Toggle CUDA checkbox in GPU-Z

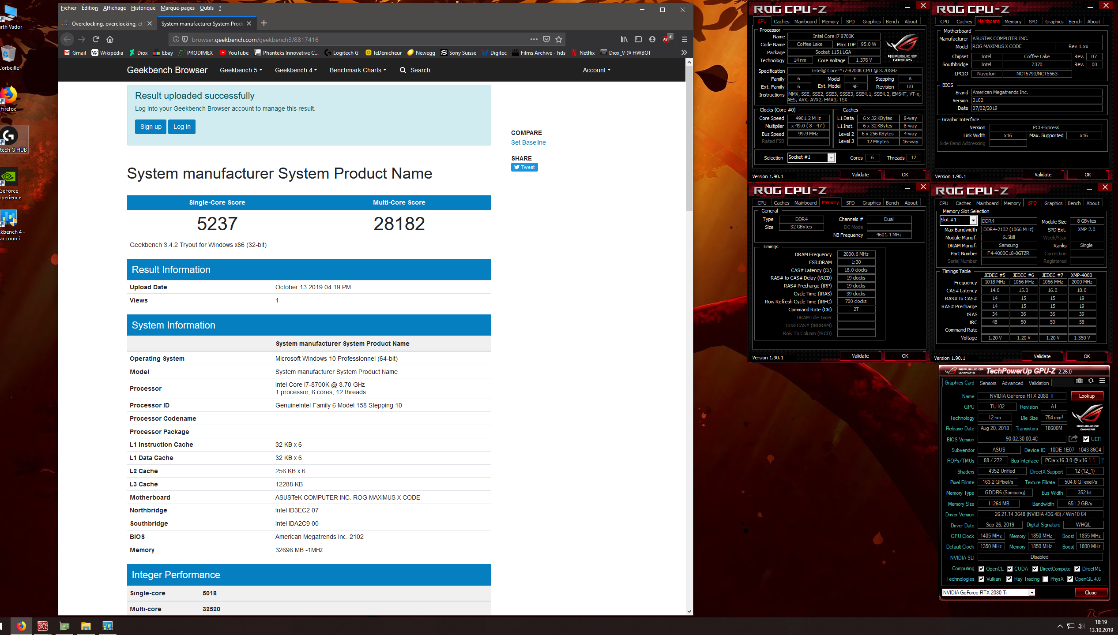1009,569
